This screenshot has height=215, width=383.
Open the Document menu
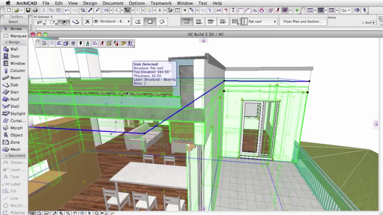pos(113,3)
